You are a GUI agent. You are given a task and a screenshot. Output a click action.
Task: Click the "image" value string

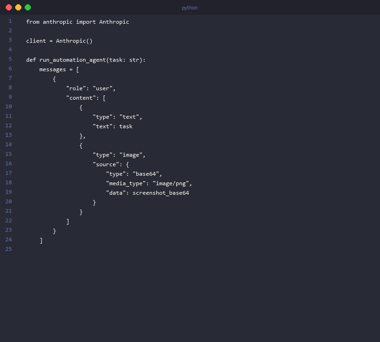(x=131, y=155)
